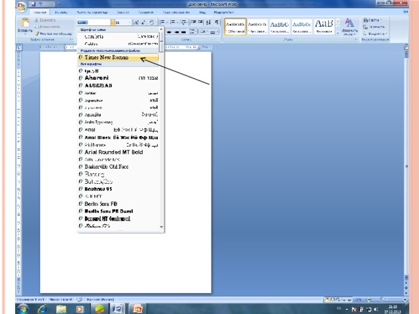Open the Изменить стили menu

click(x=350, y=27)
